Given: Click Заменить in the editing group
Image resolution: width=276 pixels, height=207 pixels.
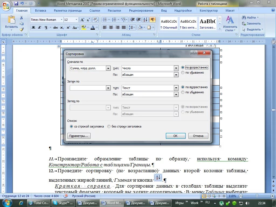Looking at the screenshot, I should coord(251,23).
